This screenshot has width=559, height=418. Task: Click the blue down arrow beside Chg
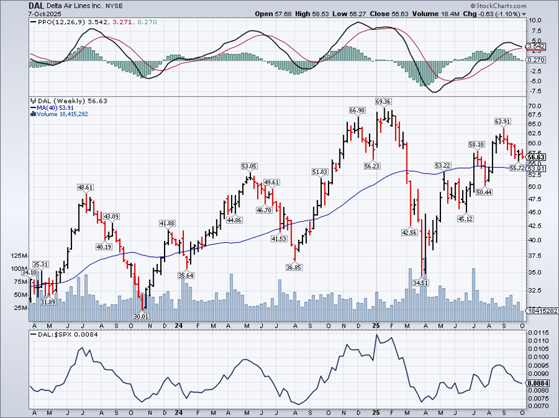tap(524, 14)
